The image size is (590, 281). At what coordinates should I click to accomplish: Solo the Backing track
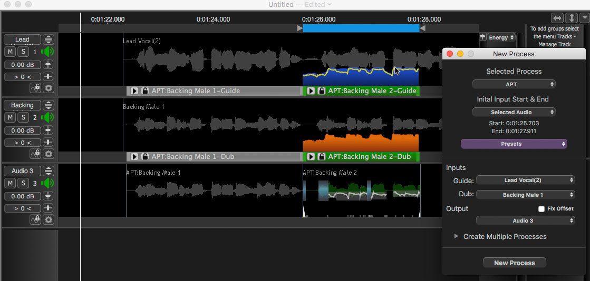point(23,117)
